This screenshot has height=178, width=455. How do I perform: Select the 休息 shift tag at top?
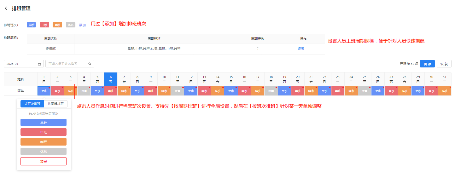coord(70,25)
